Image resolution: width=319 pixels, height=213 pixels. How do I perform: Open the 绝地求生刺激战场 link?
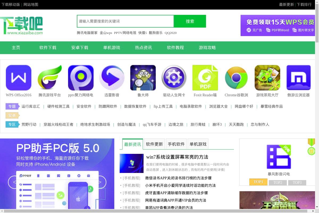pos(95,124)
